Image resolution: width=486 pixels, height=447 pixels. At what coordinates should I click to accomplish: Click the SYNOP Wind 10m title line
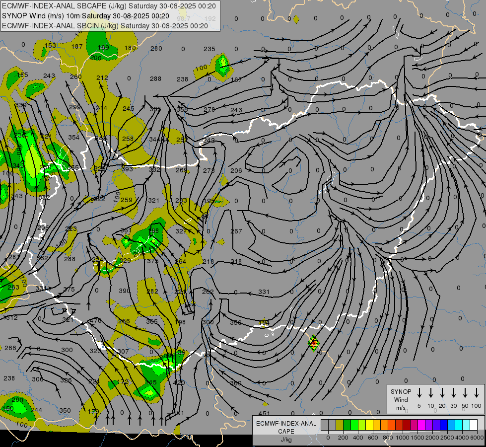(85, 16)
